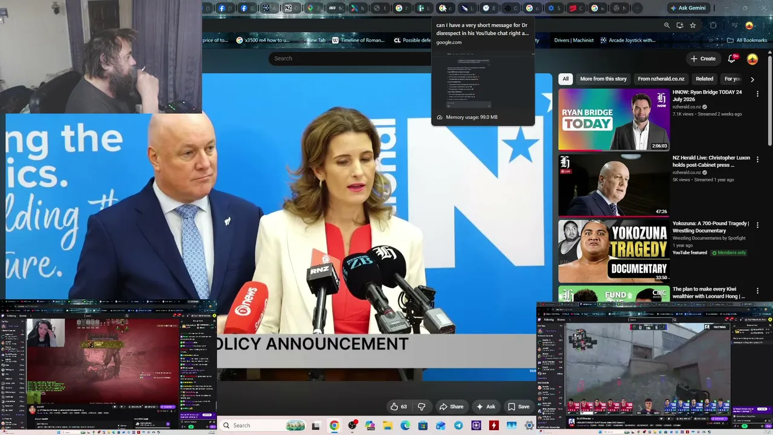Open the Christopher Luxon post-Cabinet thumbnail

point(614,185)
